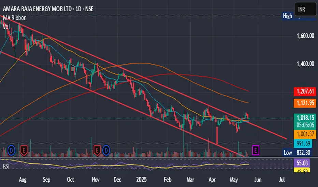Open the INR currency selector
The width and height of the screenshot is (318, 187).
tap(305, 9)
